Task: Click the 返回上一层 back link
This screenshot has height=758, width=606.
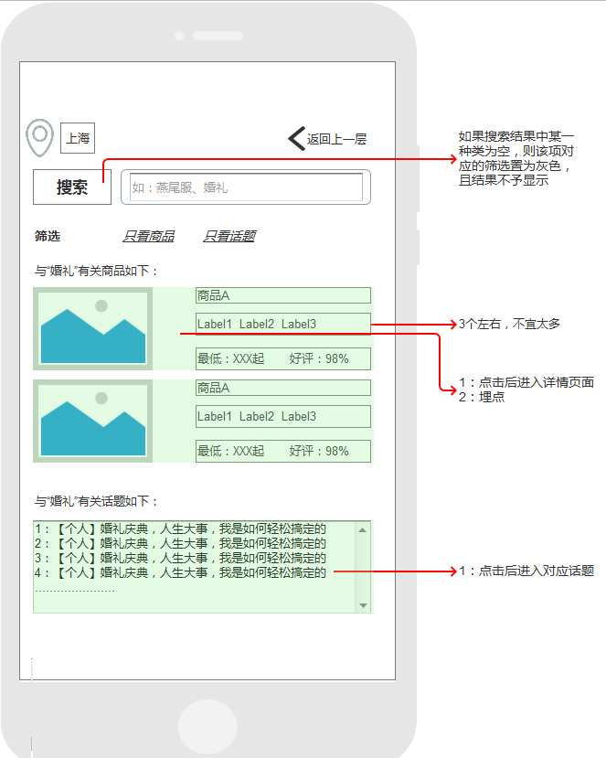Action: (x=336, y=139)
